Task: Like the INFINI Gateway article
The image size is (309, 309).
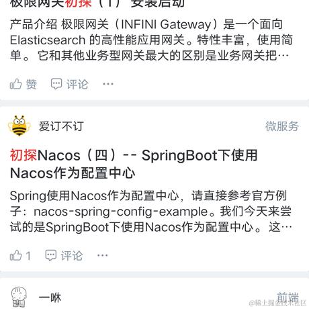Action: (23, 84)
